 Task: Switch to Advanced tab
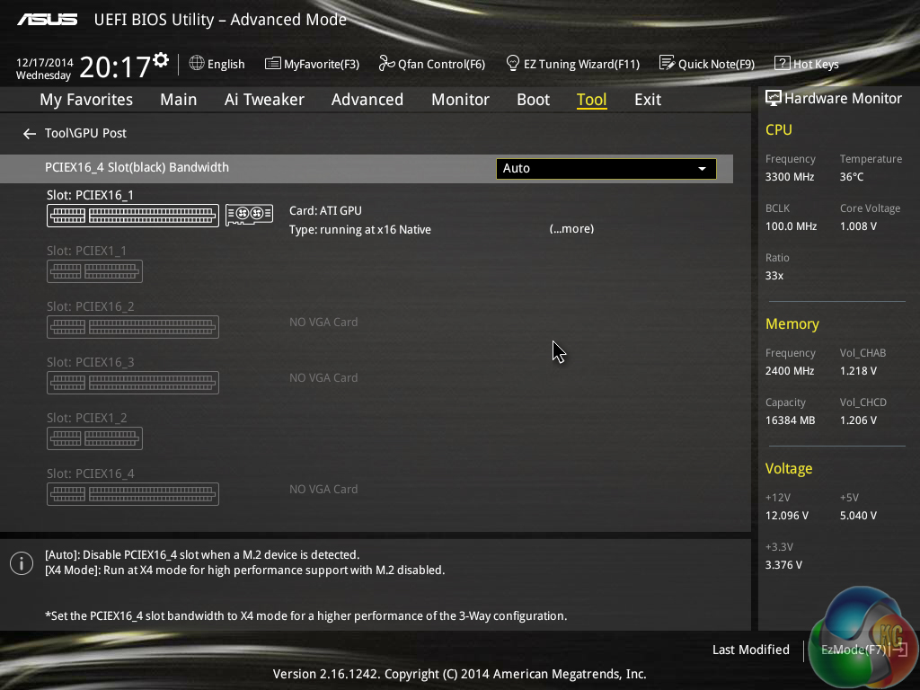367,100
